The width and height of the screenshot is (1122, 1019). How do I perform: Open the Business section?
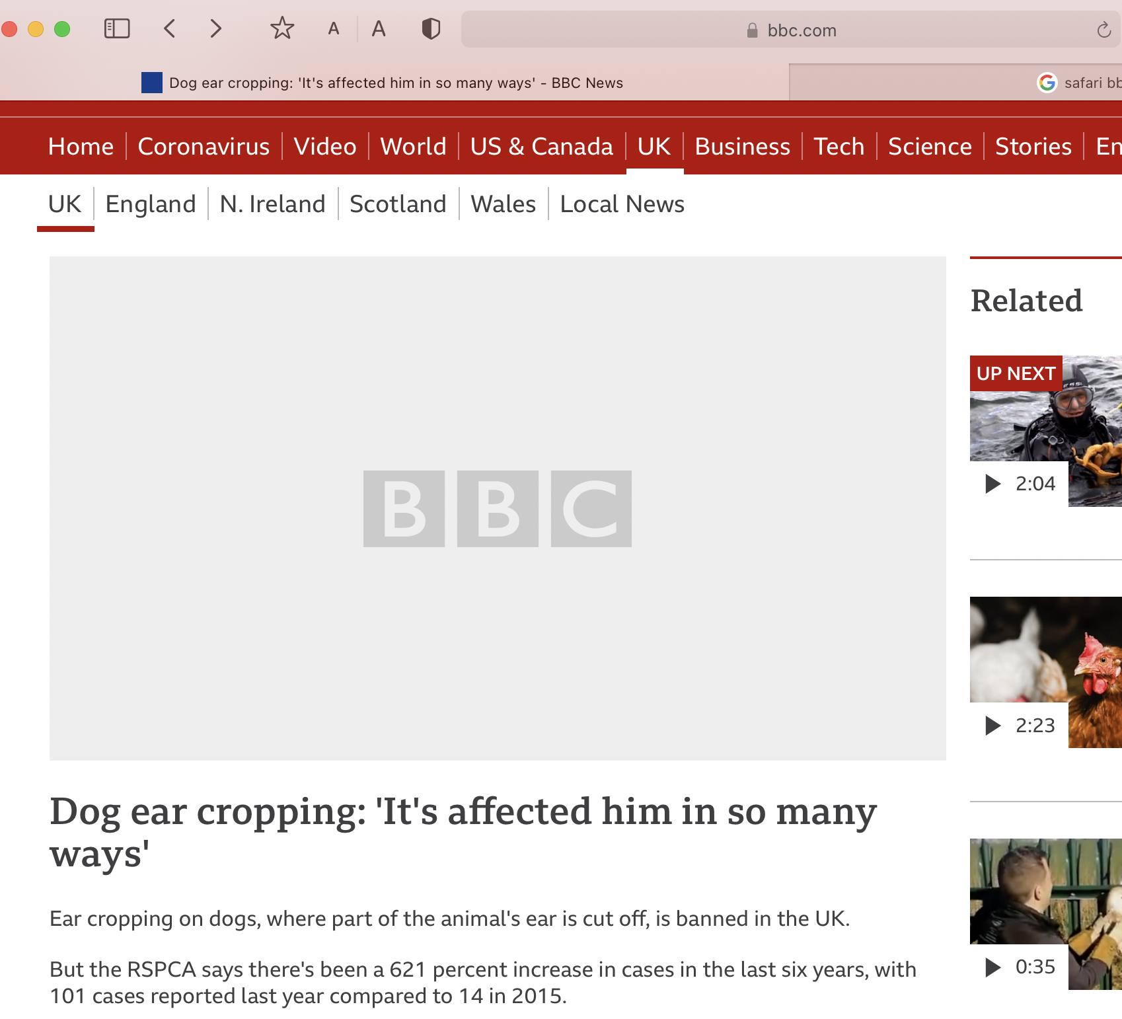(743, 146)
